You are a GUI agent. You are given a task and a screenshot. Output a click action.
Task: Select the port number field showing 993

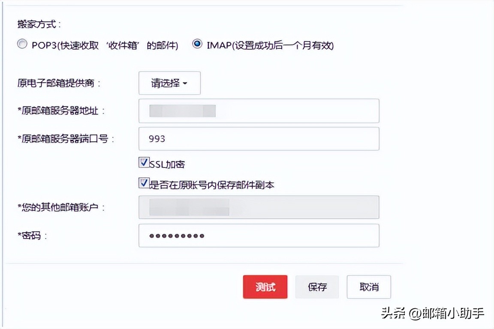point(259,138)
